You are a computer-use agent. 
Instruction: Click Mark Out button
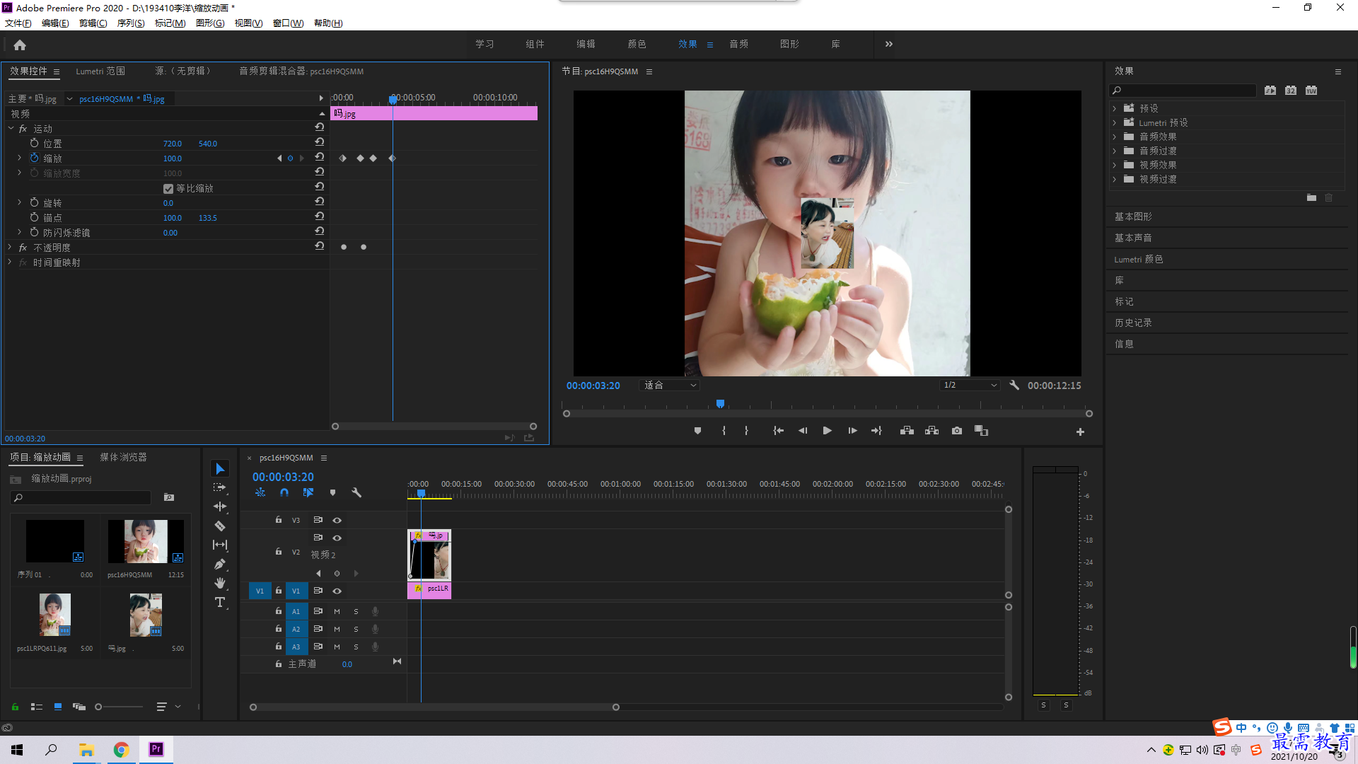tap(746, 431)
